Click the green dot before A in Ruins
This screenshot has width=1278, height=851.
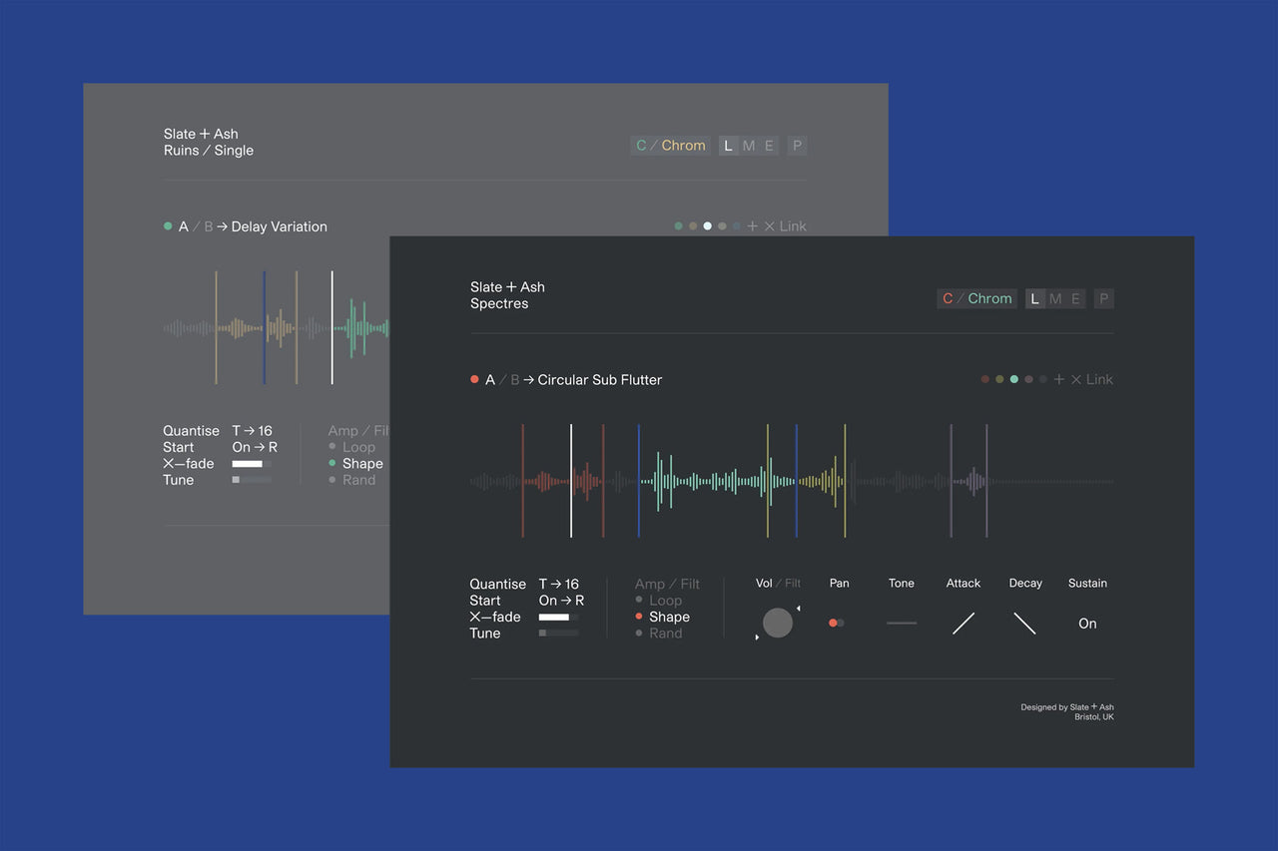pos(168,226)
